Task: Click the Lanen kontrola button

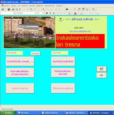Action: (20, 88)
